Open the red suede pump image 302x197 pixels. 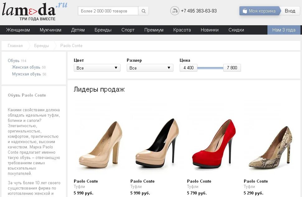coord(214,144)
